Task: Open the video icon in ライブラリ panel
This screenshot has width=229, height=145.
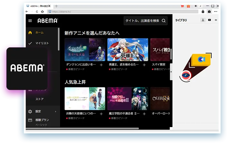Action: [x=209, y=20]
